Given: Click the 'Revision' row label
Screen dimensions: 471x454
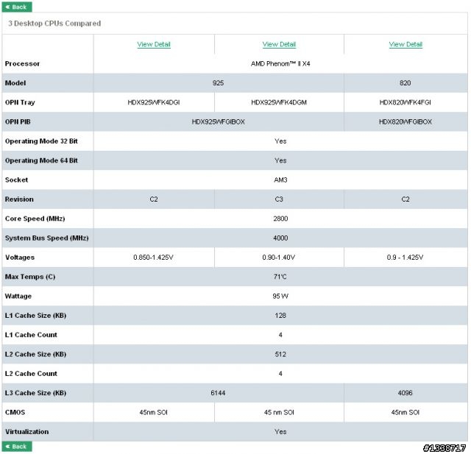Looking at the screenshot, I should [19, 199].
